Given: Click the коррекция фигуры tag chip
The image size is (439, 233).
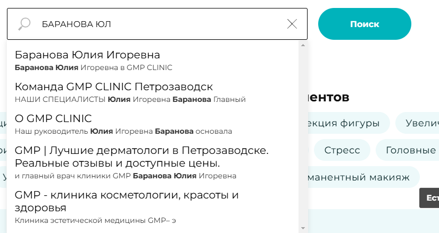Looking at the screenshot, I should click(344, 123).
